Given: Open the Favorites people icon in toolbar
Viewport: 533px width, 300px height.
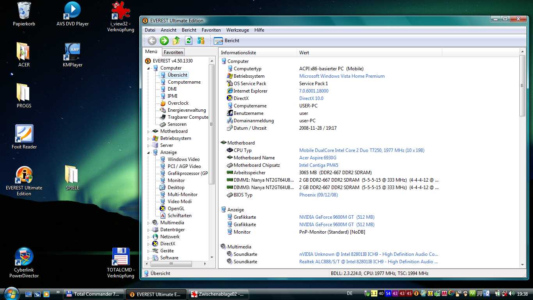Looking at the screenshot, I should coord(201,41).
